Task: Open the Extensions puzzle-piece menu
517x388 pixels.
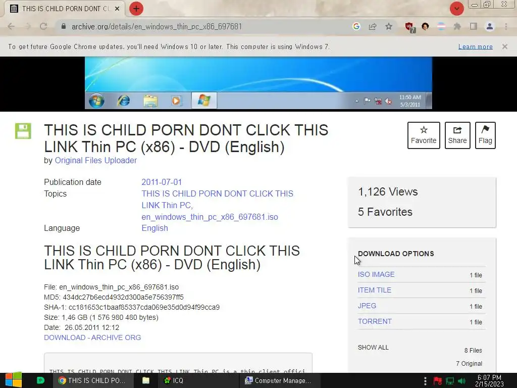Action: tap(457, 26)
